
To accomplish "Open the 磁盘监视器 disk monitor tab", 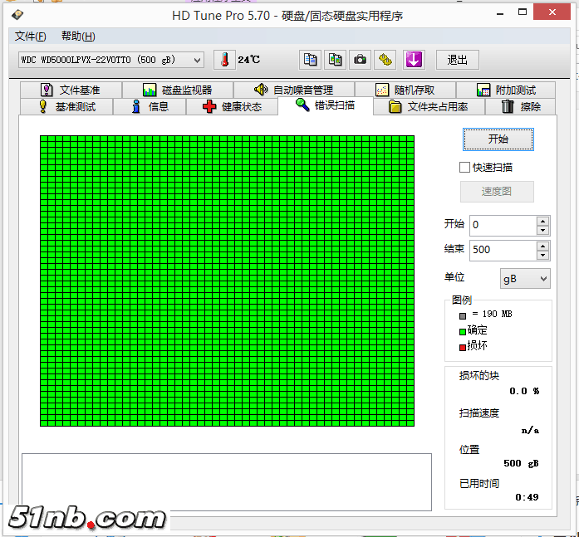I will (x=177, y=90).
